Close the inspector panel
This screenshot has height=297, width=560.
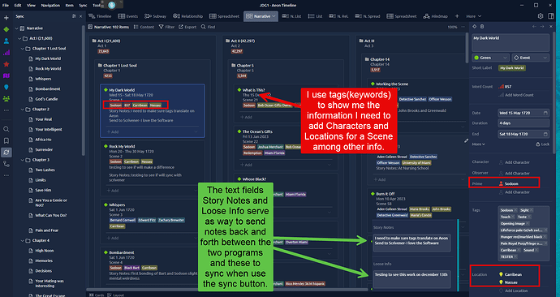[551, 27]
